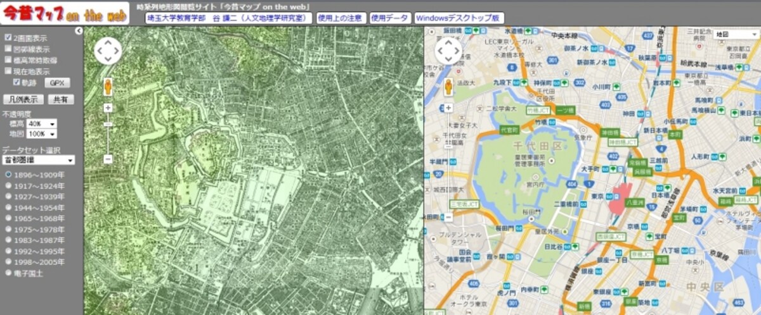Image resolution: width=761 pixels, height=315 pixels.
Task: Uncheck the 軌跡 checkbox
Action: point(17,82)
